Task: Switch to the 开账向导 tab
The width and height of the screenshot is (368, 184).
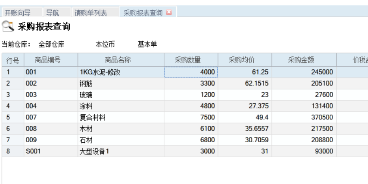Action: tap(20, 13)
